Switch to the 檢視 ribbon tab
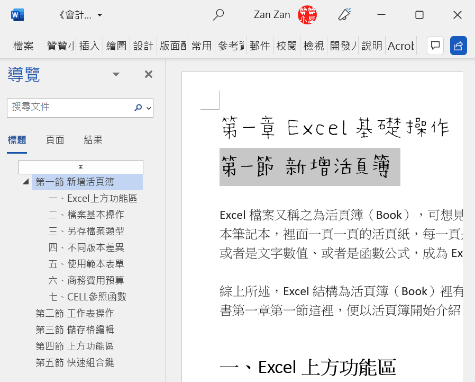The image size is (475, 382). [314, 46]
